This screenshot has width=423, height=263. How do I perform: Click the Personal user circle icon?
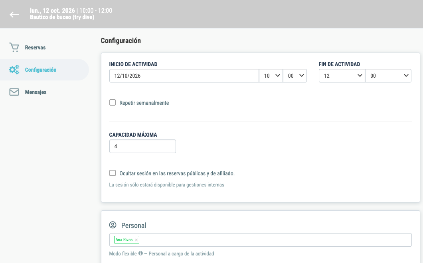pyautogui.click(x=113, y=225)
